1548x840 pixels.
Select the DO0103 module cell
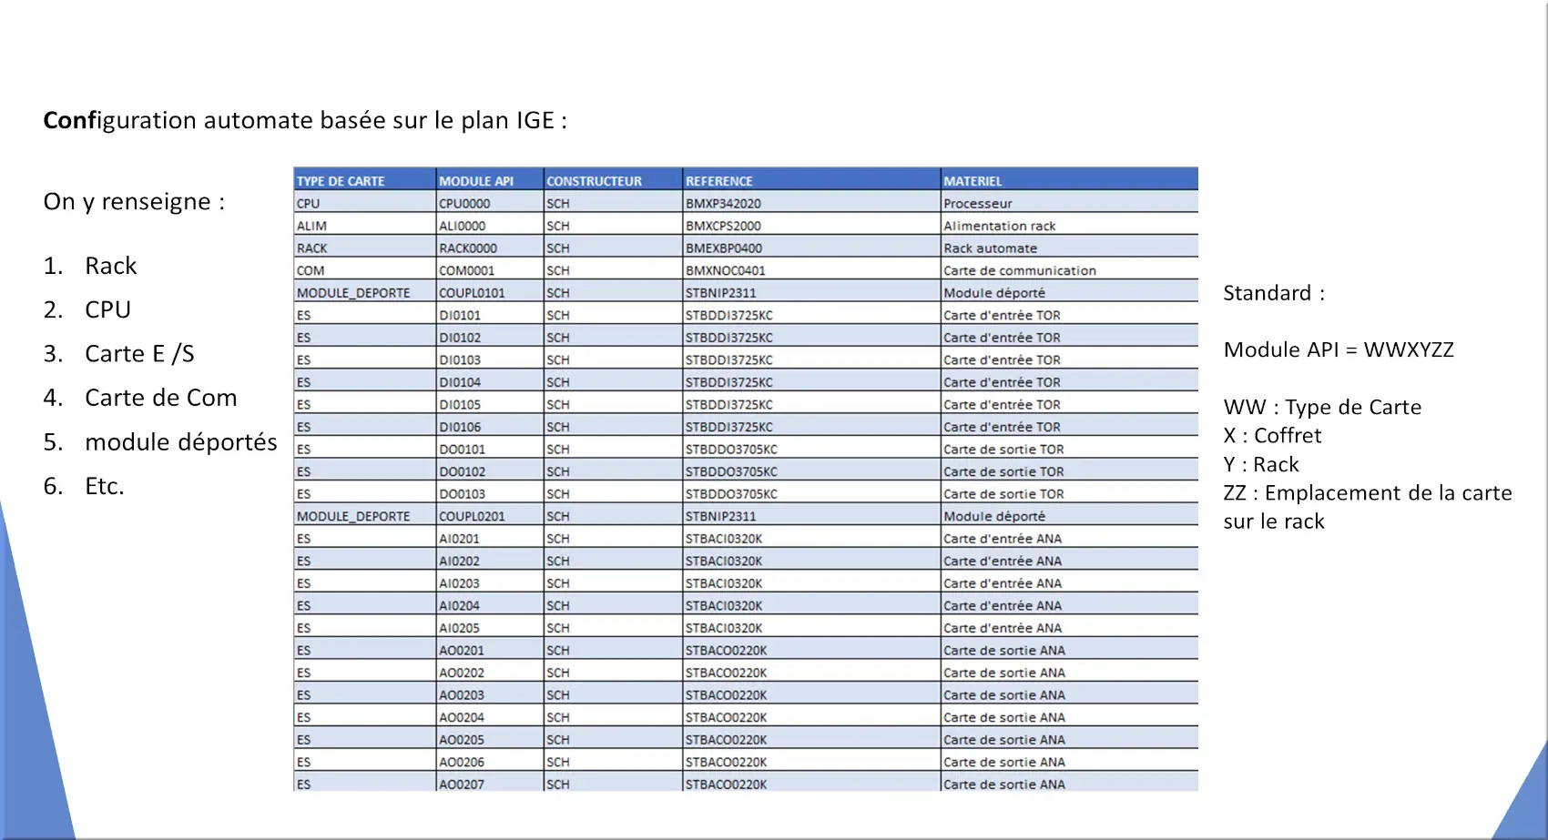tap(490, 493)
